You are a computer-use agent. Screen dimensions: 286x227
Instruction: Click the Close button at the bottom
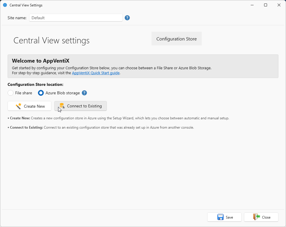[x=261, y=217]
